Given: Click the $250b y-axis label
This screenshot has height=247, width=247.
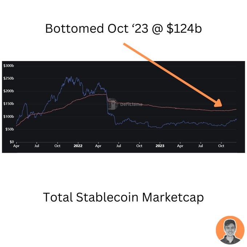Looking at the screenshot, I should 8,78.
